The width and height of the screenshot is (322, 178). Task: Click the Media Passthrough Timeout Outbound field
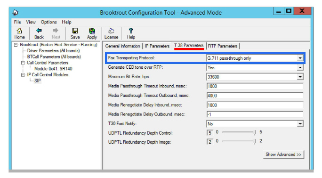point(255,96)
